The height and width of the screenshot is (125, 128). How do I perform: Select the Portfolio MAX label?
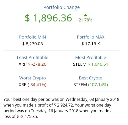(x=91, y=37)
